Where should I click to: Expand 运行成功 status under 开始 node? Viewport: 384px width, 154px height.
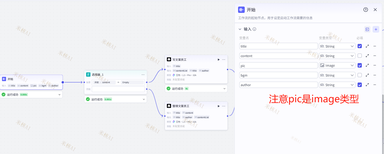click(x=59, y=94)
